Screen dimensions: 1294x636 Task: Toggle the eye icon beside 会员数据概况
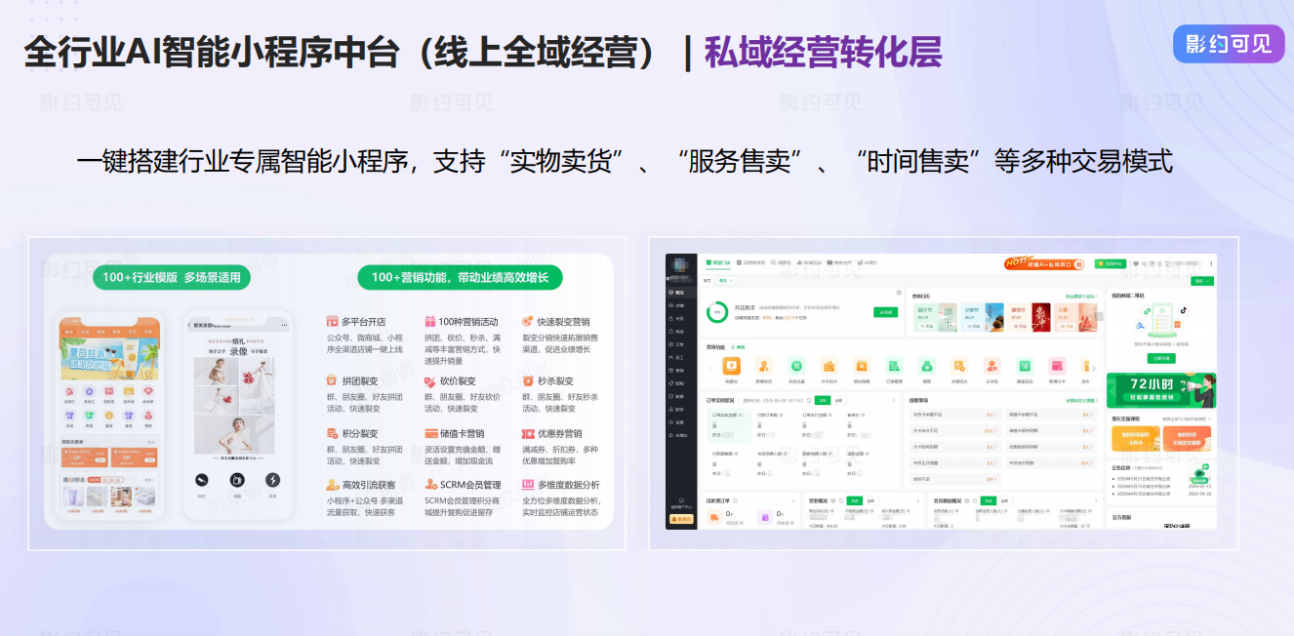pos(966,500)
